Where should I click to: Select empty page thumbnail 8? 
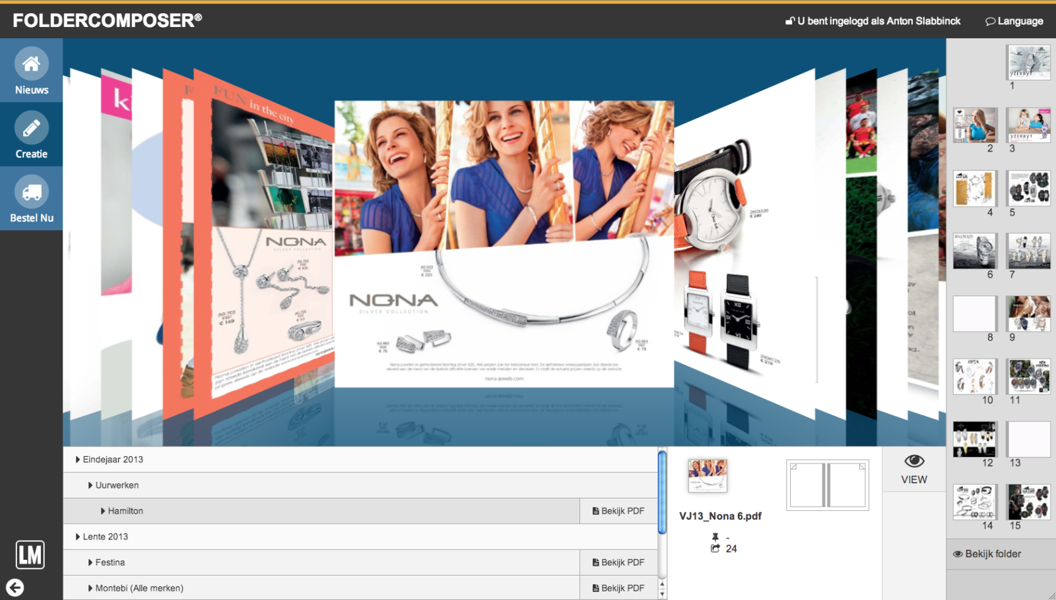(975, 314)
